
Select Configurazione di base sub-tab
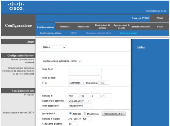point(51,33)
